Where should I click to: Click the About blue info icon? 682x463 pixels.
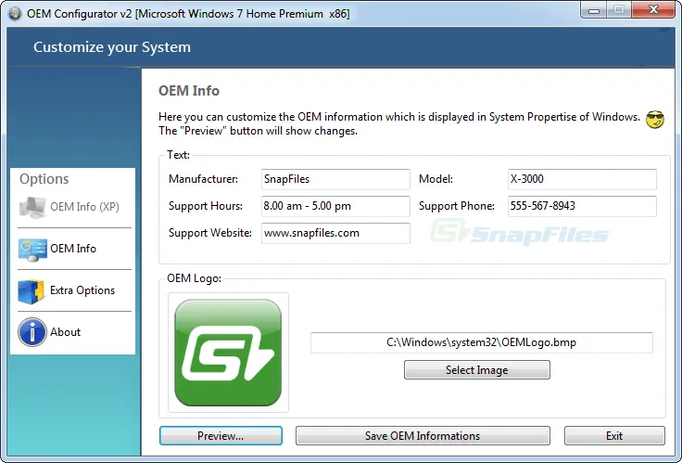coord(32,332)
